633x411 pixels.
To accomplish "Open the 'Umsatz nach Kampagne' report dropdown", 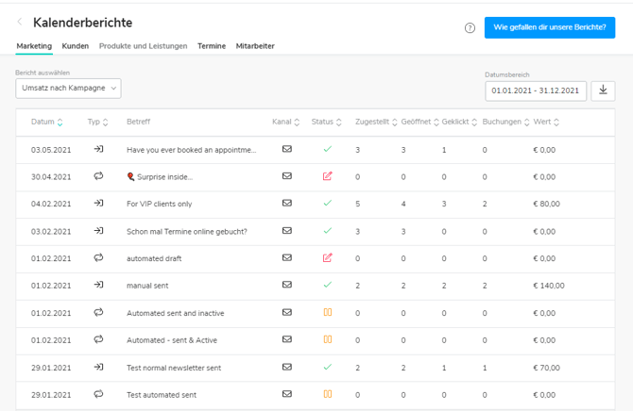I will click(x=68, y=88).
